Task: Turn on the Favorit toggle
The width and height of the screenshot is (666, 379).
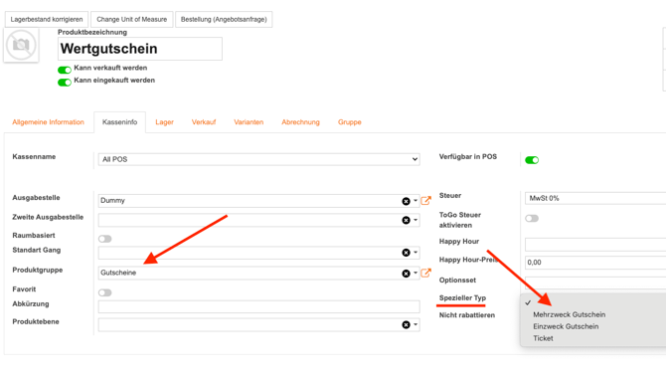Action: click(105, 292)
